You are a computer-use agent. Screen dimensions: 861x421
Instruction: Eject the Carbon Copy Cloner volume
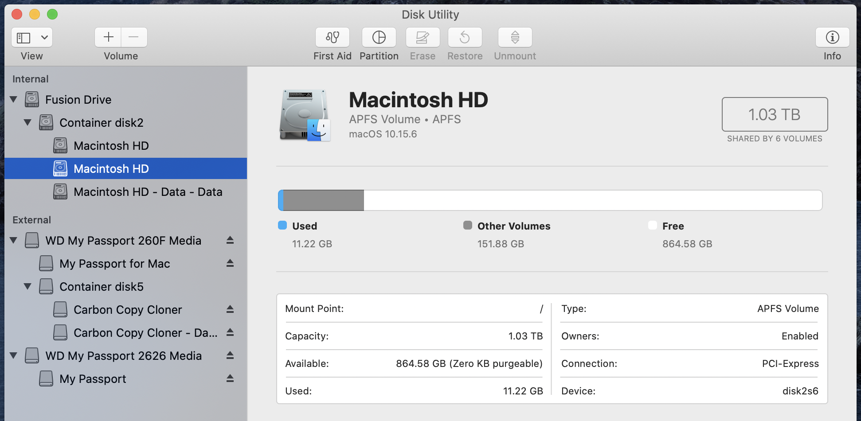click(230, 309)
